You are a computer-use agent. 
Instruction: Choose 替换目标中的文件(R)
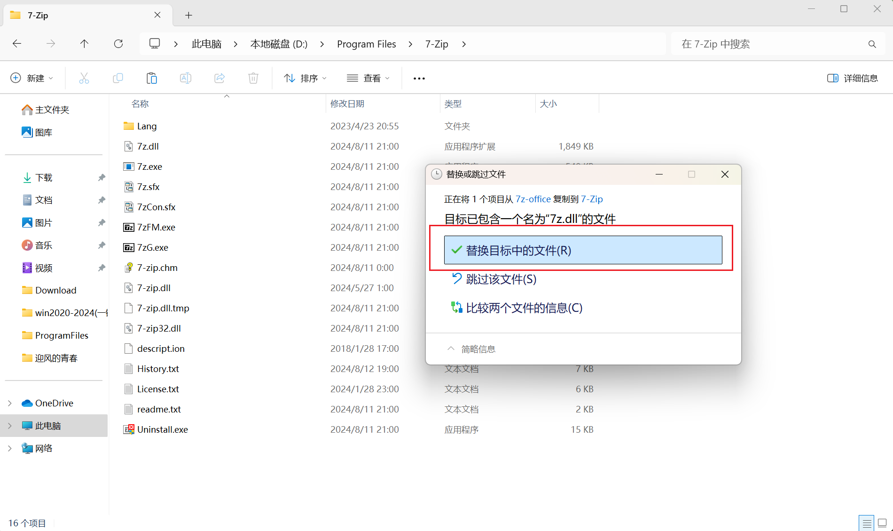pyautogui.click(x=583, y=250)
